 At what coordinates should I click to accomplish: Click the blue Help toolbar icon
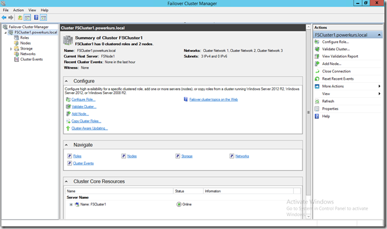36,17
